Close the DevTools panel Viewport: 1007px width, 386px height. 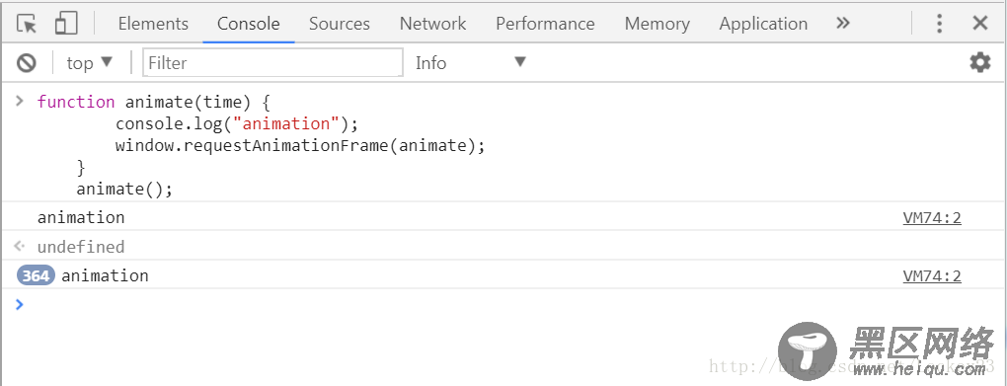980,24
